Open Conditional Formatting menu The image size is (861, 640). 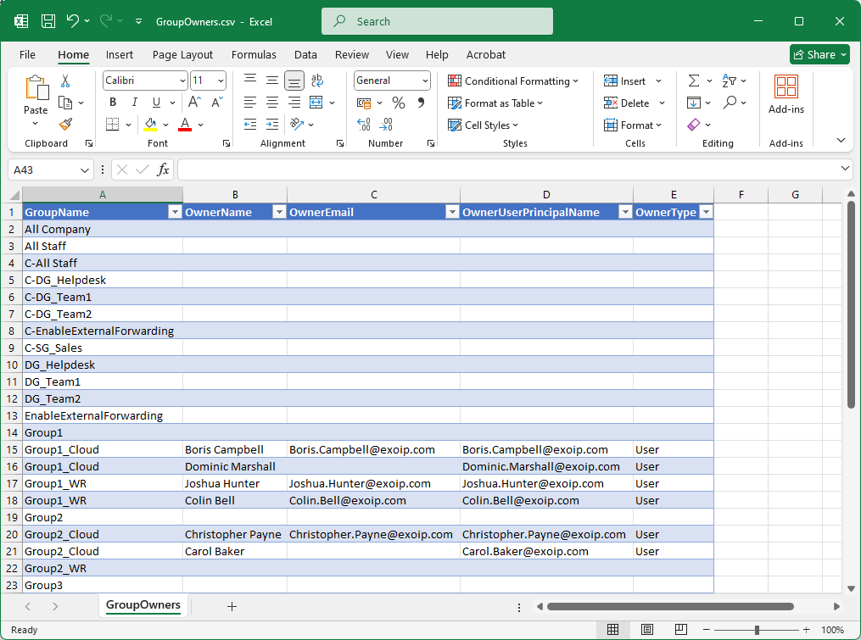point(513,81)
